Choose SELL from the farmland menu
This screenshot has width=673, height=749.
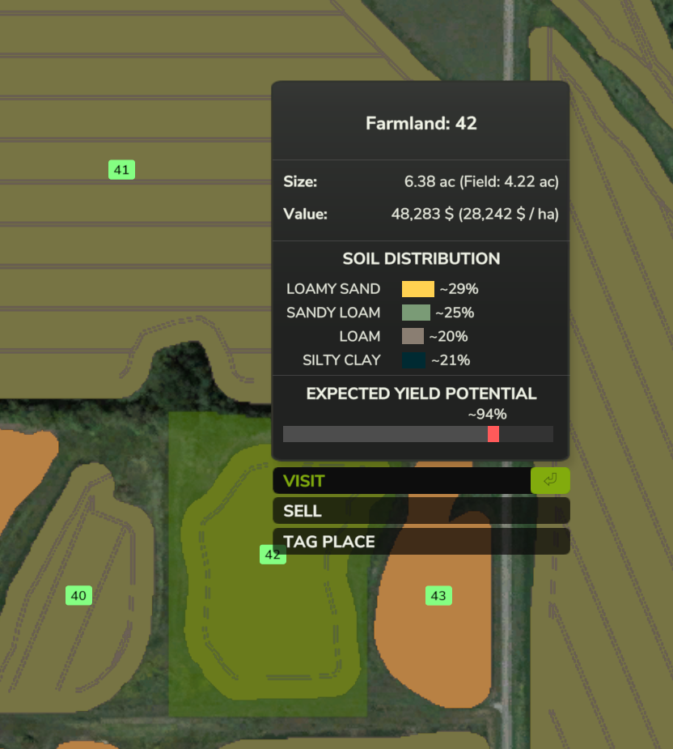pyautogui.click(x=421, y=511)
